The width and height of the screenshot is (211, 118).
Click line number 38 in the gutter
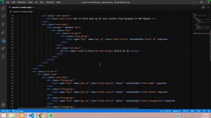12,71
